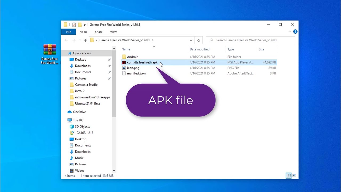This screenshot has height=192, width=341.
Task: Click the Search Garena Free Fire box
Action: click(250, 40)
